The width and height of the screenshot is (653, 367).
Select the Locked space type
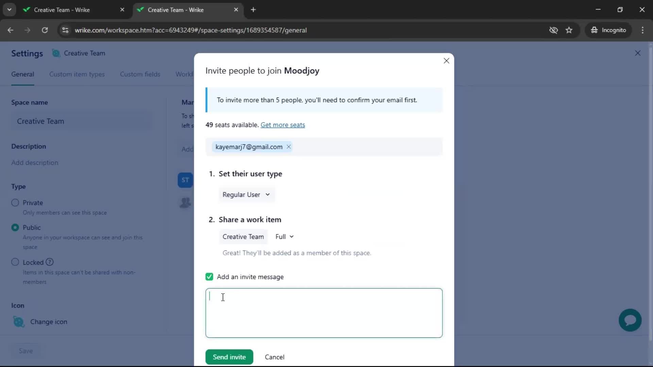tap(15, 262)
